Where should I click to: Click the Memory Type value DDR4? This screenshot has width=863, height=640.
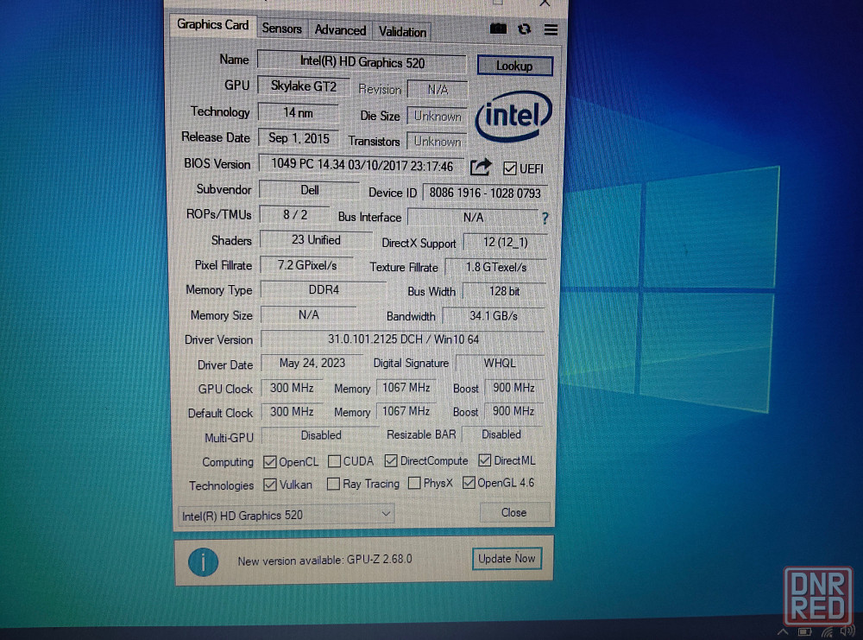(x=324, y=289)
